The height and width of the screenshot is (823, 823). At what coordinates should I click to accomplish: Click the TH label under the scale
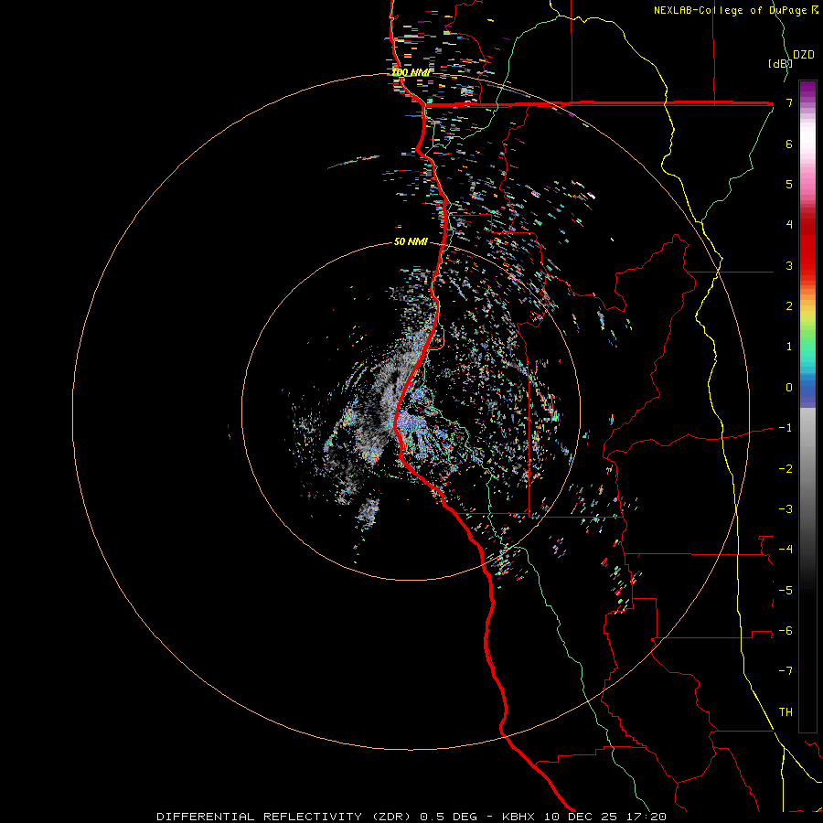[786, 712]
